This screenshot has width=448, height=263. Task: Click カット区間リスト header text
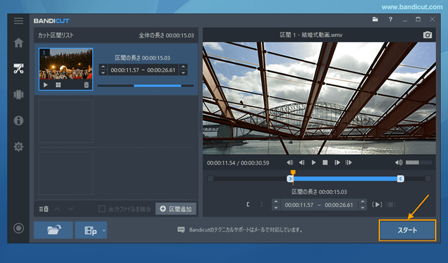56,36
